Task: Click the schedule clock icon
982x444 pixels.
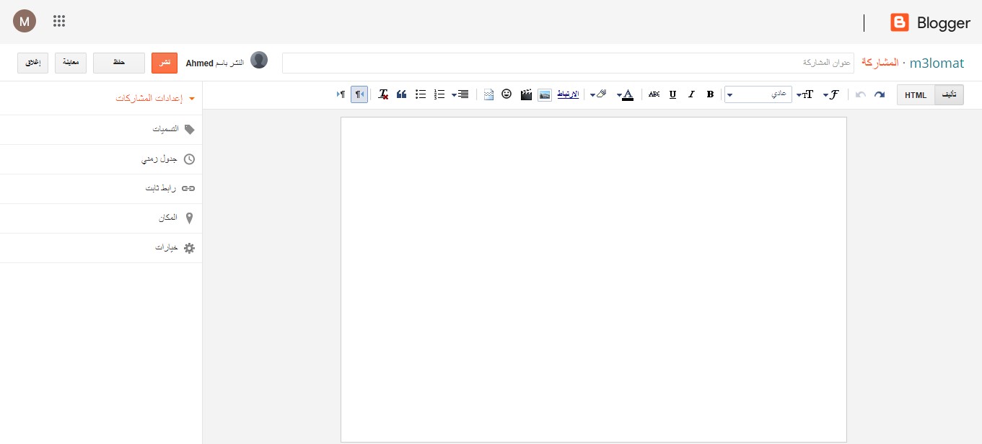Action: pos(189,159)
